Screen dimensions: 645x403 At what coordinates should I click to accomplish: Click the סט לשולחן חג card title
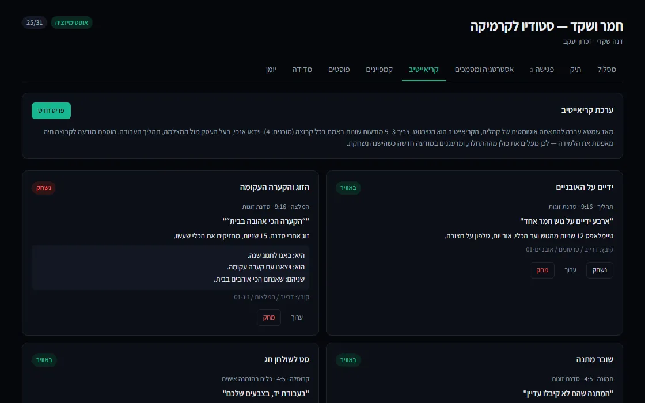click(x=287, y=359)
